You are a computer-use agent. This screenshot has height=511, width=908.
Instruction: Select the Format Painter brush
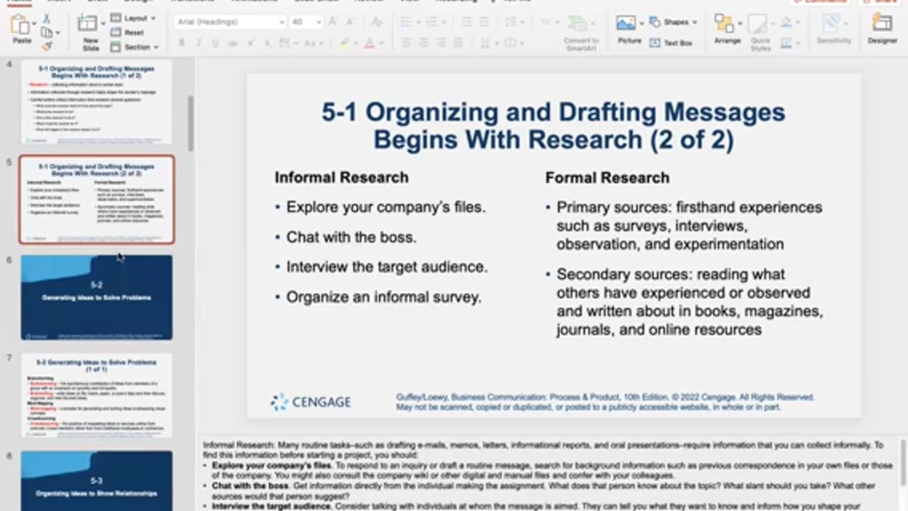[x=47, y=45]
